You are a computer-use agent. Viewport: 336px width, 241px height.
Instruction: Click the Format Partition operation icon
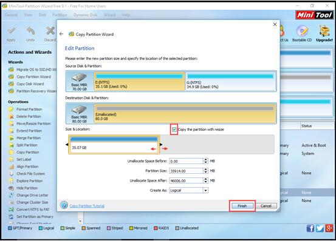tap(11, 109)
